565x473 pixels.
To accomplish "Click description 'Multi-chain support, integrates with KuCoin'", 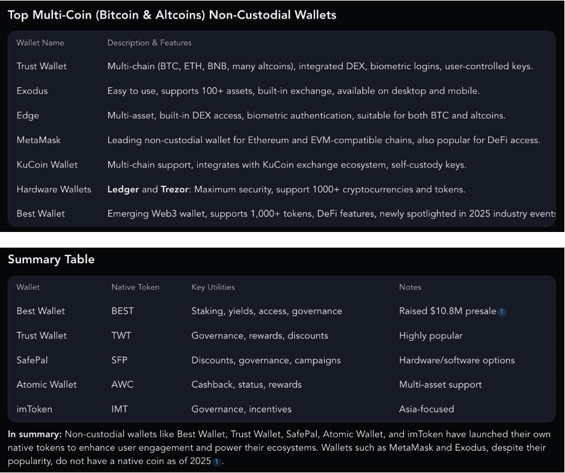I will (287, 165).
